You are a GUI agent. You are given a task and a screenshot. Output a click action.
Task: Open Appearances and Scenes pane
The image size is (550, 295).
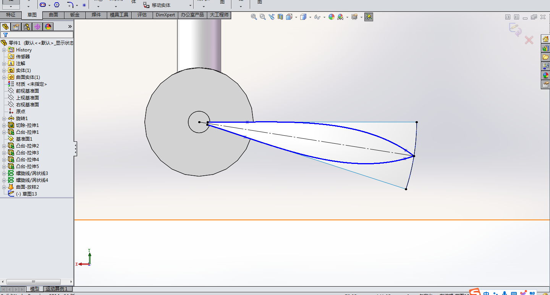pos(545,75)
